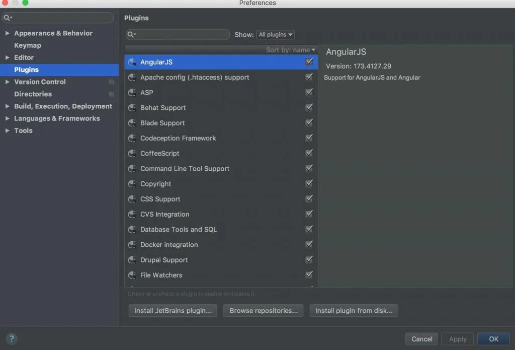The height and width of the screenshot is (350, 515).
Task: Uncheck the ASP plugin checkbox
Action: tap(309, 92)
